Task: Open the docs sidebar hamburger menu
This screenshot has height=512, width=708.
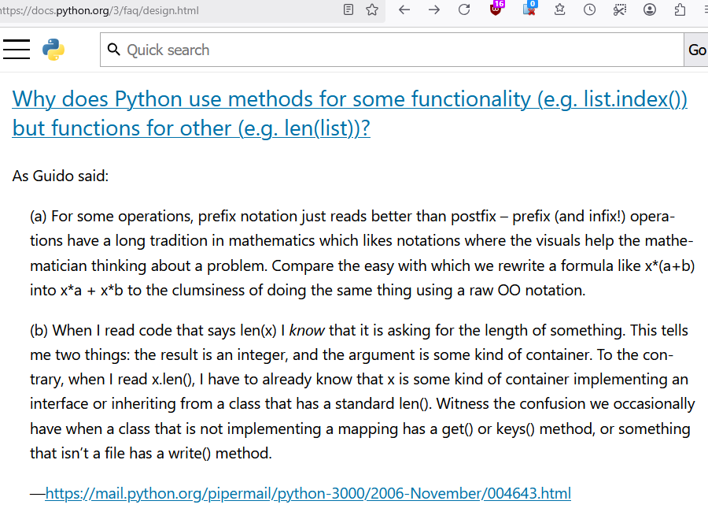Action: [x=17, y=50]
